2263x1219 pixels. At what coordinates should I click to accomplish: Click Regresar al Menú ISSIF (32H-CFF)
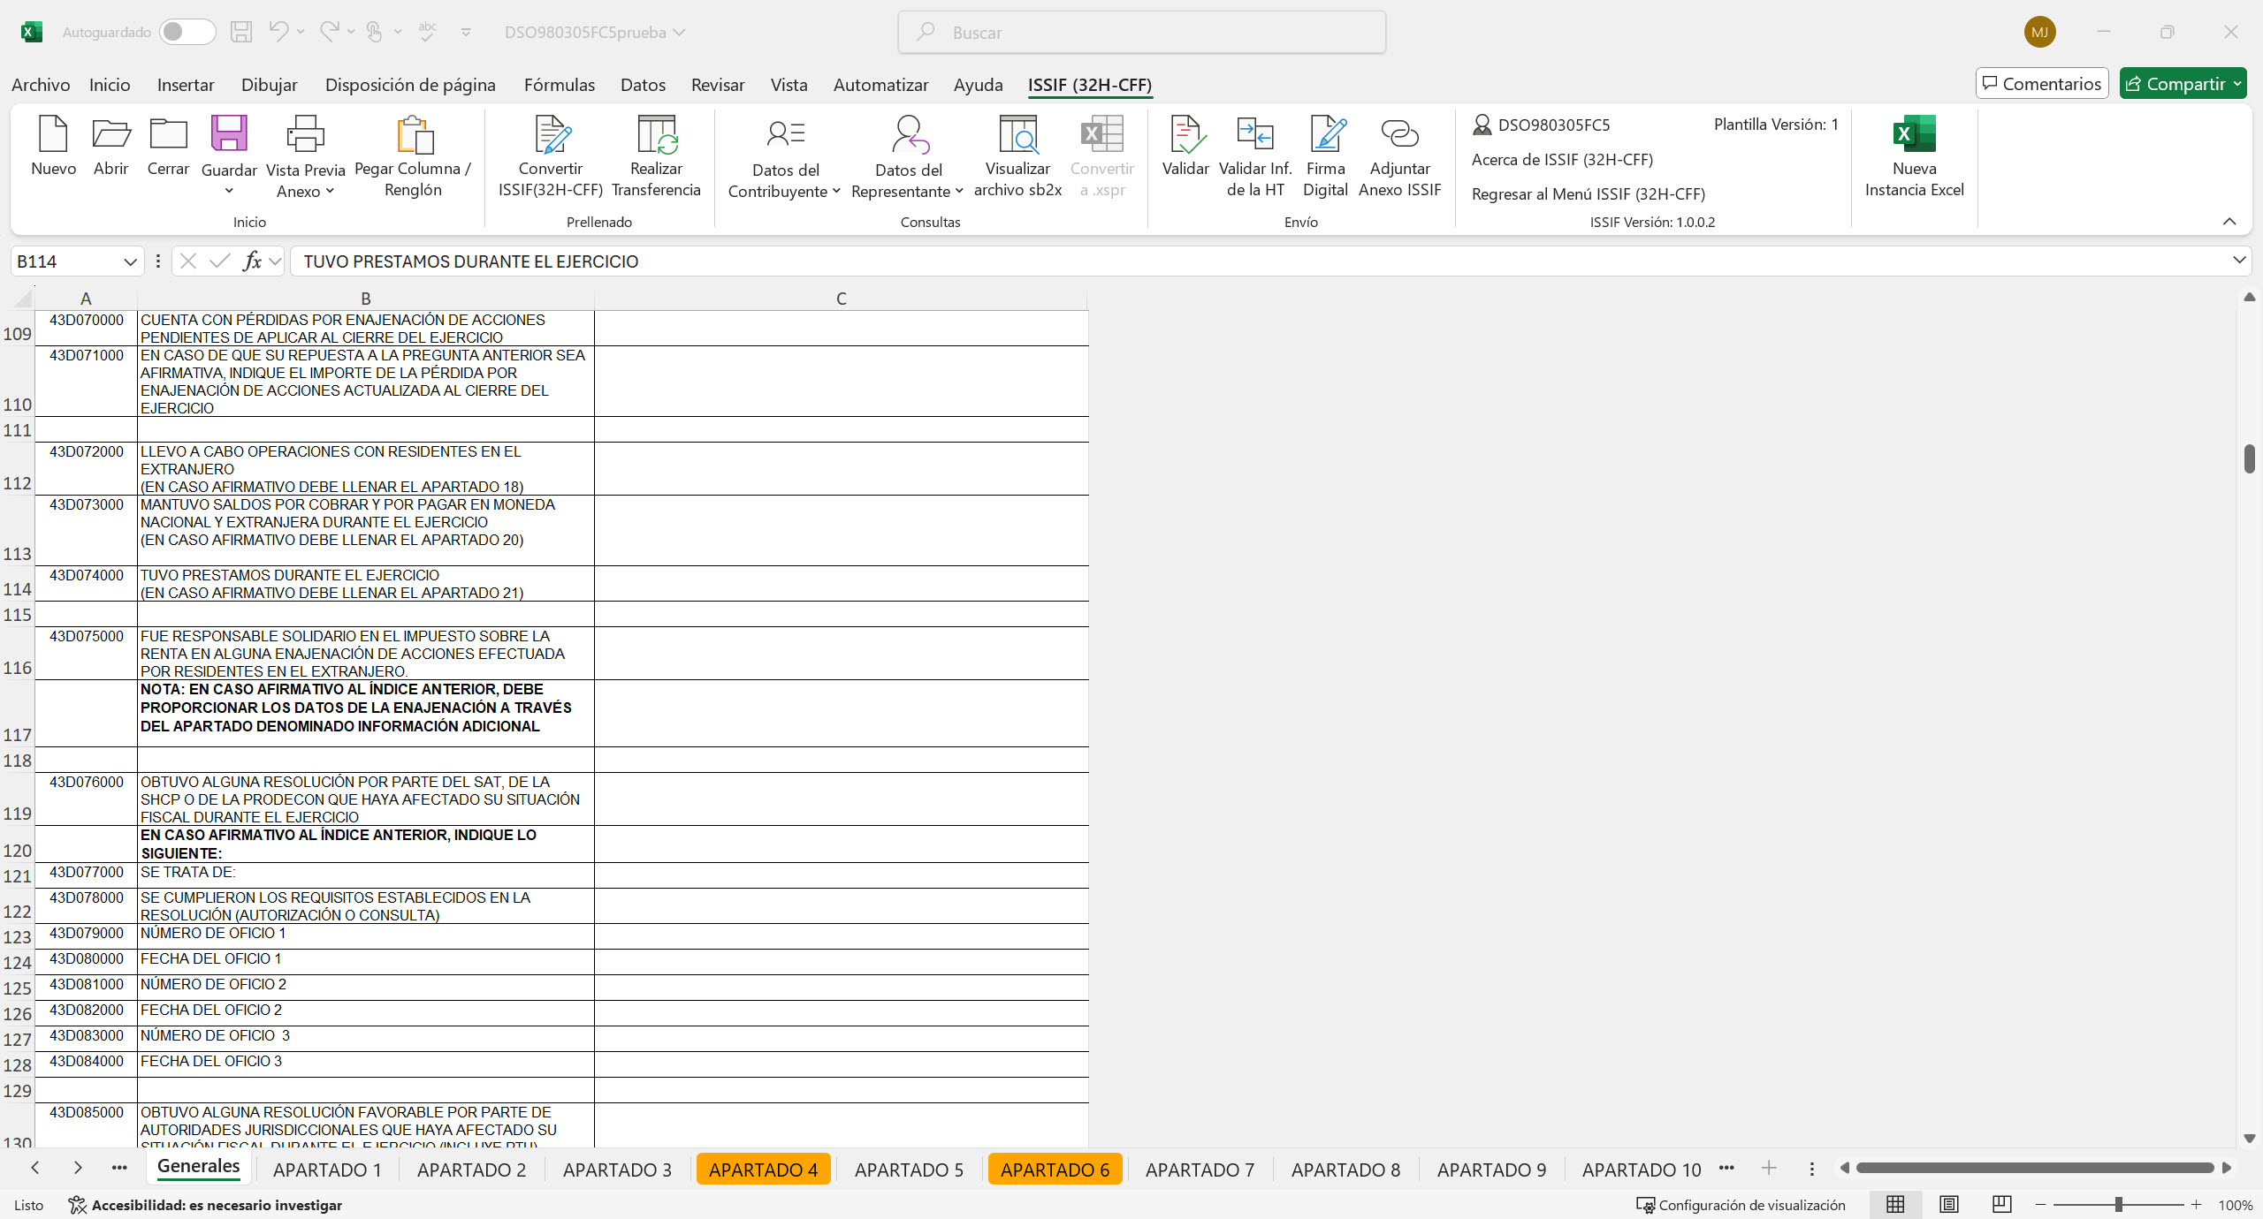point(1588,193)
